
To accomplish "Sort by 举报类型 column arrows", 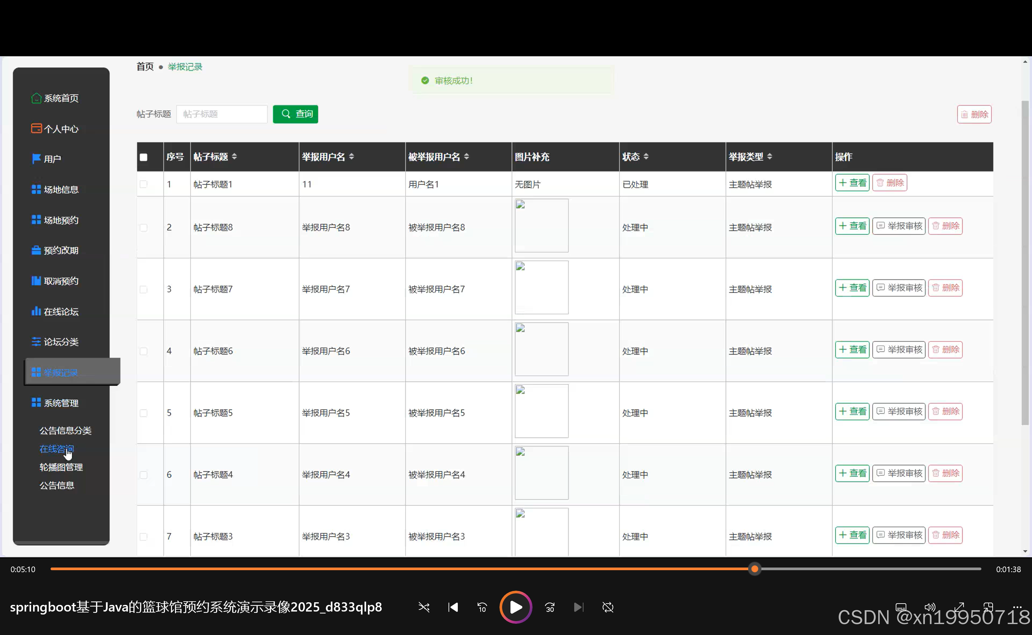I will [x=769, y=157].
